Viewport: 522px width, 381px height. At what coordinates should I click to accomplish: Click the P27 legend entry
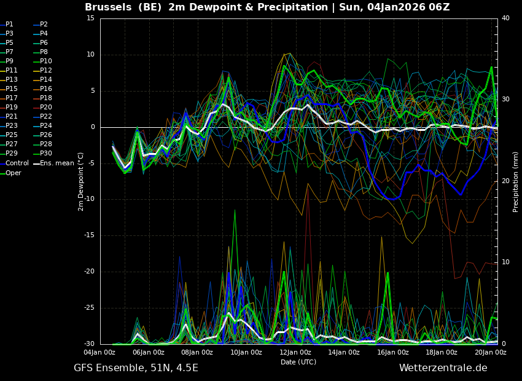(x=9, y=144)
